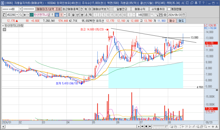Click the speaker sound alert icon
Viewport: 220px width, 130px height.
pos(25,15)
